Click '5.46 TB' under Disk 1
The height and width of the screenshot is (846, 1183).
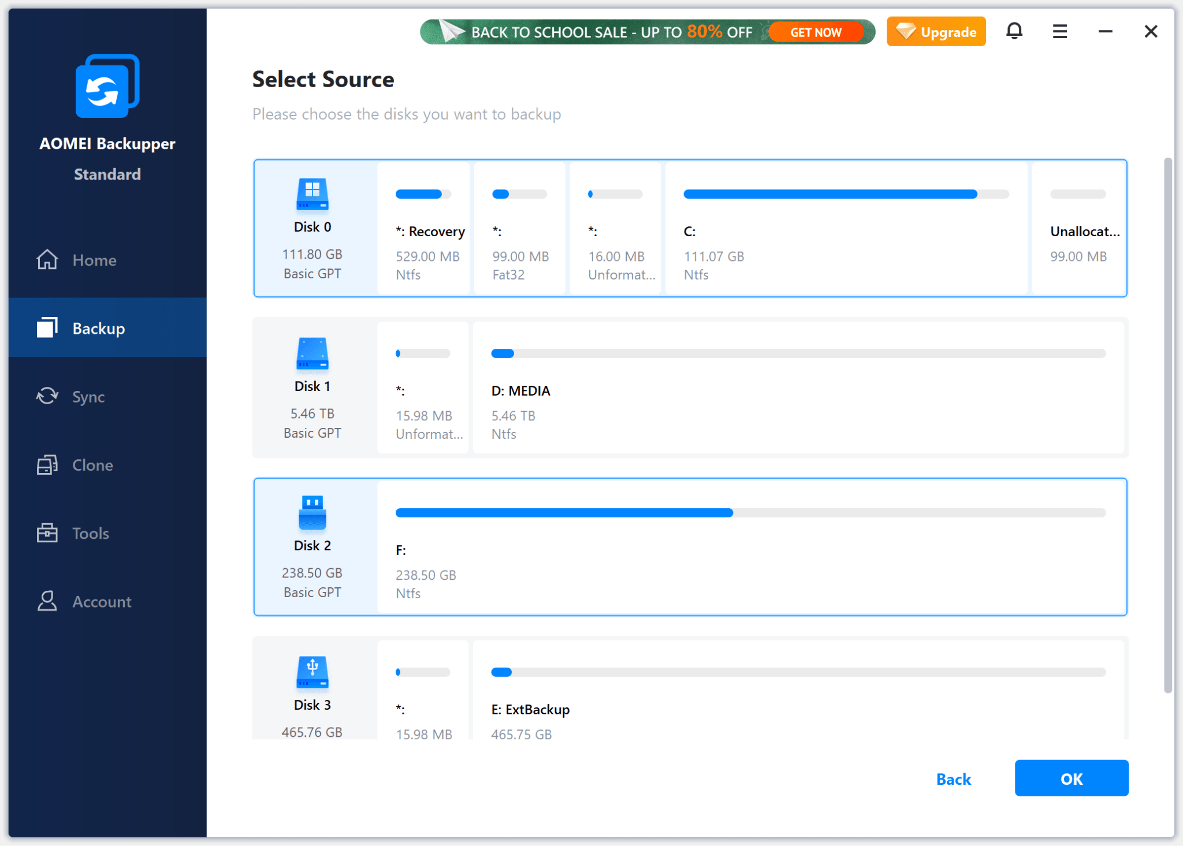313,413
